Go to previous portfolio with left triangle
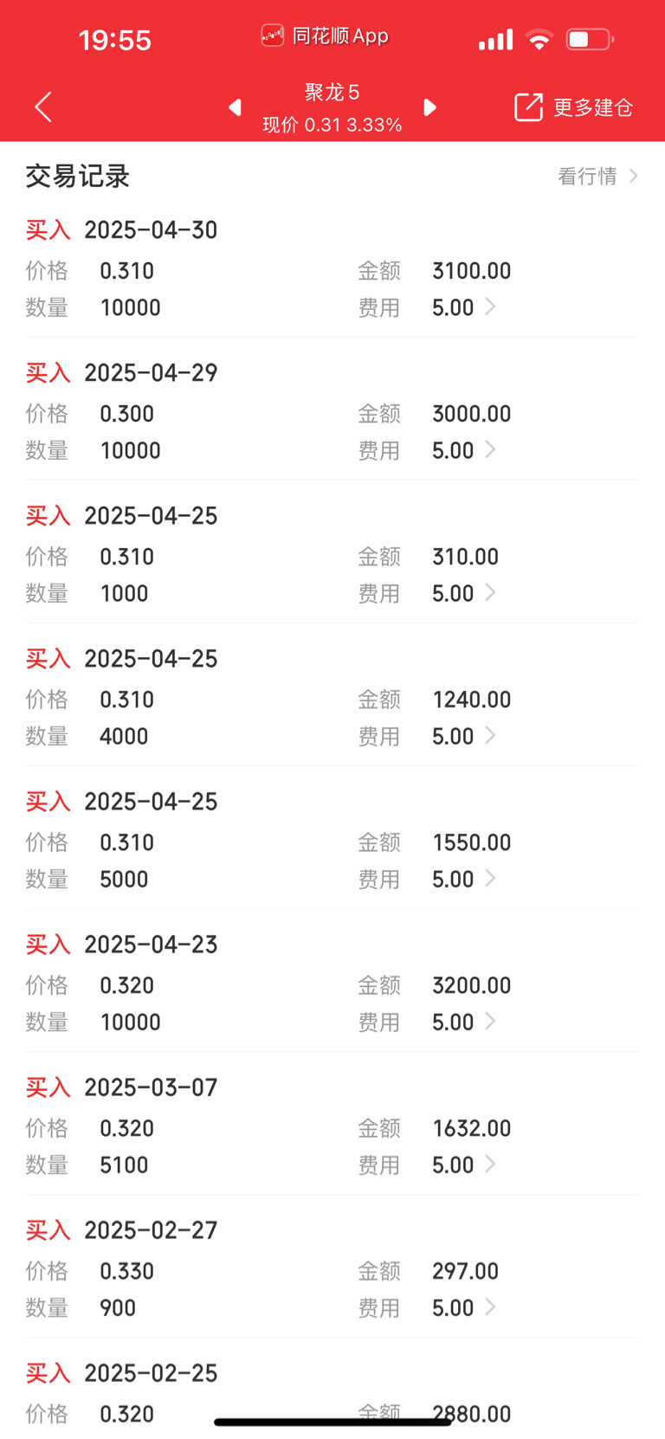The width and height of the screenshot is (665, 1439). click(x=235, y=107)
